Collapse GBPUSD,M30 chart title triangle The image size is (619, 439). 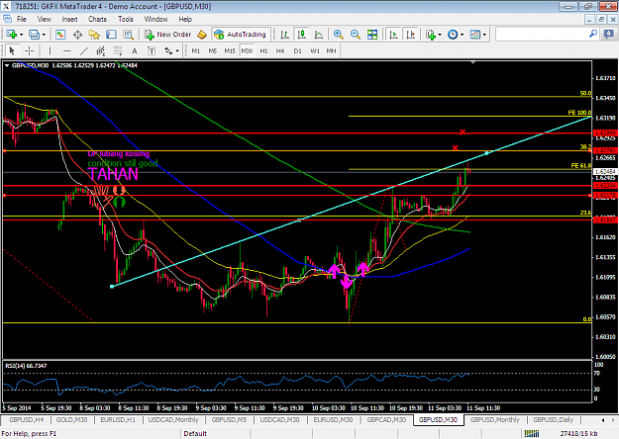coord(7,66)
